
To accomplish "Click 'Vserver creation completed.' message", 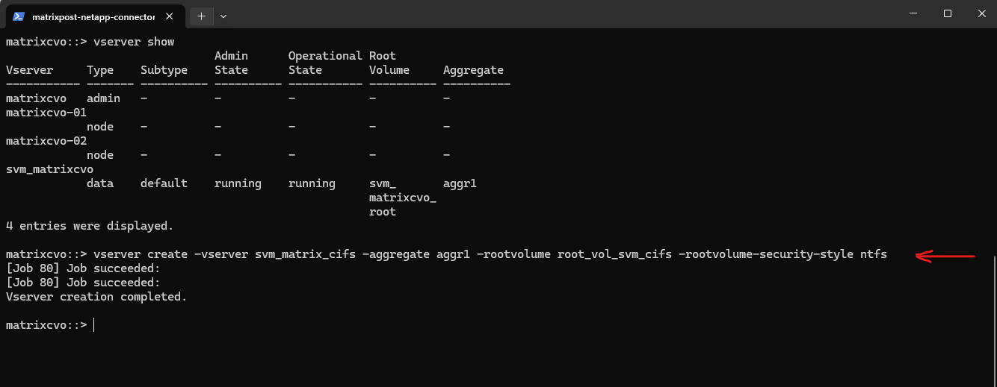I will coord(96,297).
